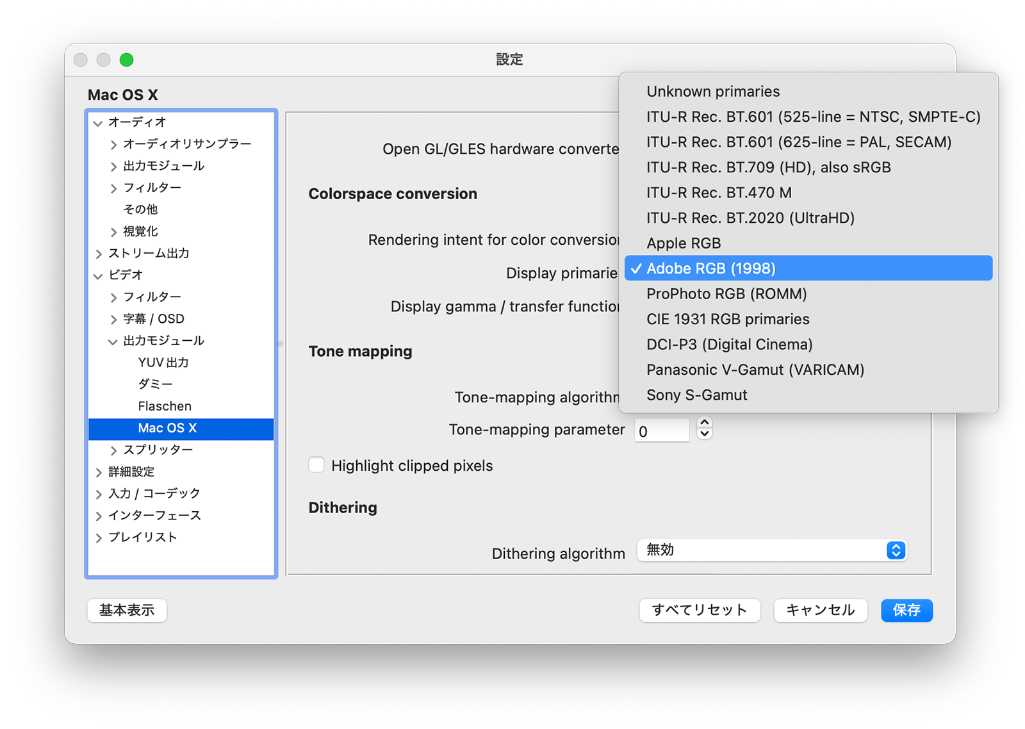Select ITU-R Rec. BT.2020 (UltraHD) option
Screen dimensions: 1025x729
tap(750, 218)
